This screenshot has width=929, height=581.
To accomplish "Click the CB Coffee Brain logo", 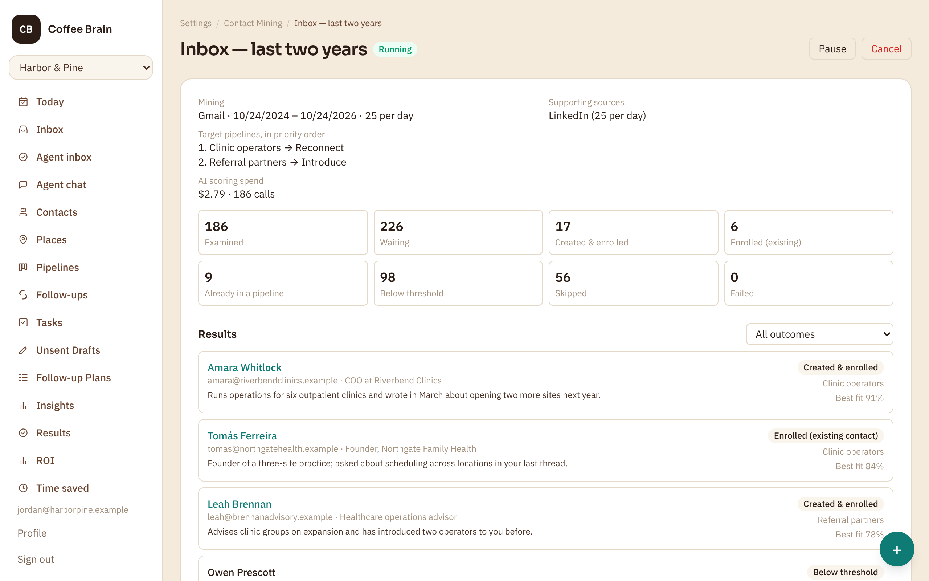I will 26,29.
